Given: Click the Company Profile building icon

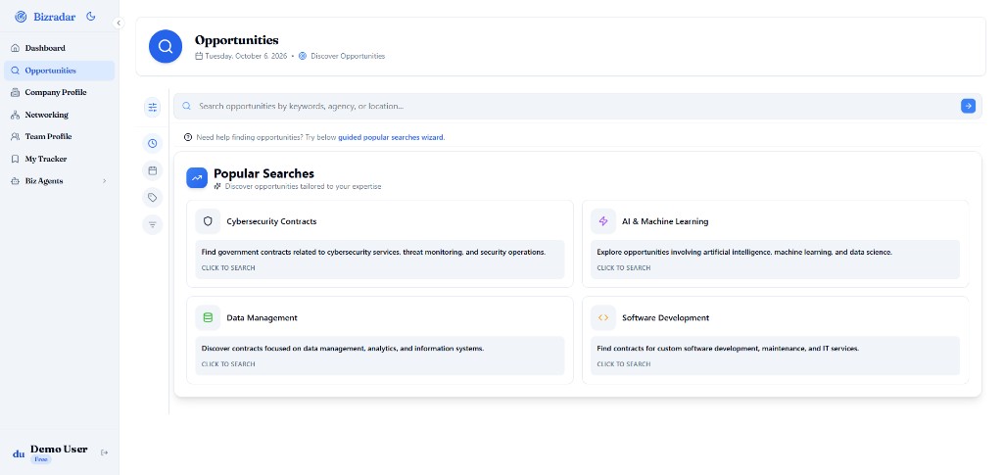Looking at the screenshot, I should [x=16, y=93].
